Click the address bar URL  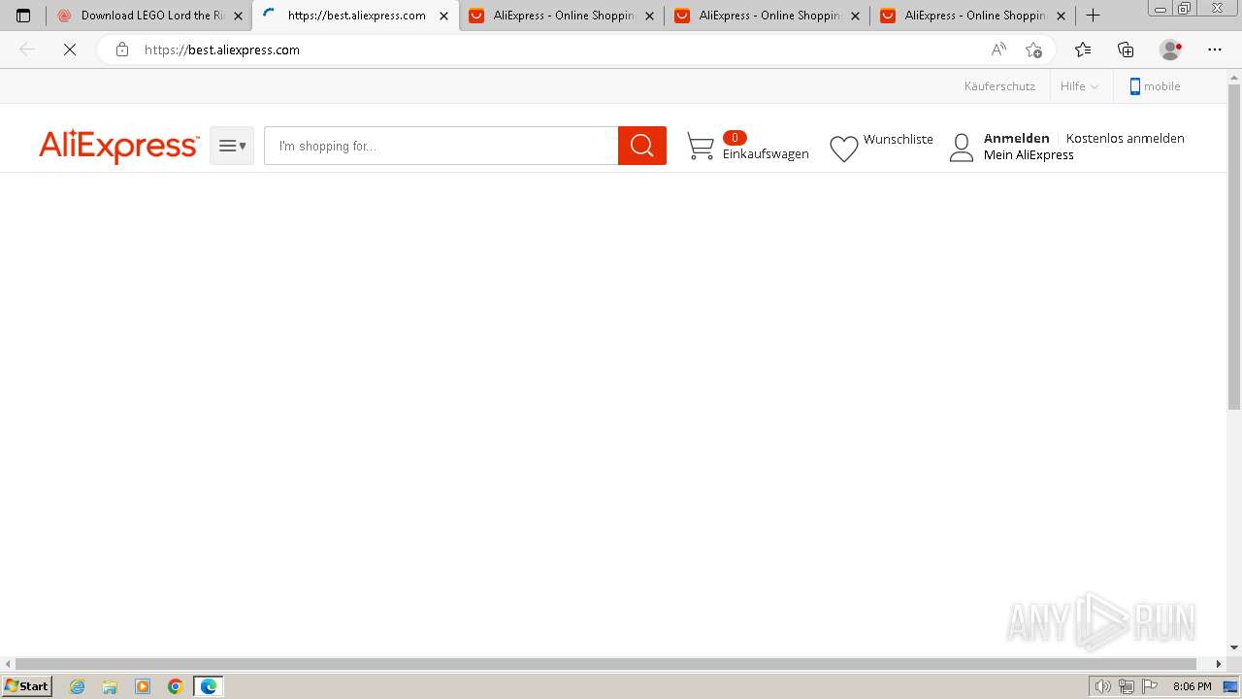pos(222,50)
